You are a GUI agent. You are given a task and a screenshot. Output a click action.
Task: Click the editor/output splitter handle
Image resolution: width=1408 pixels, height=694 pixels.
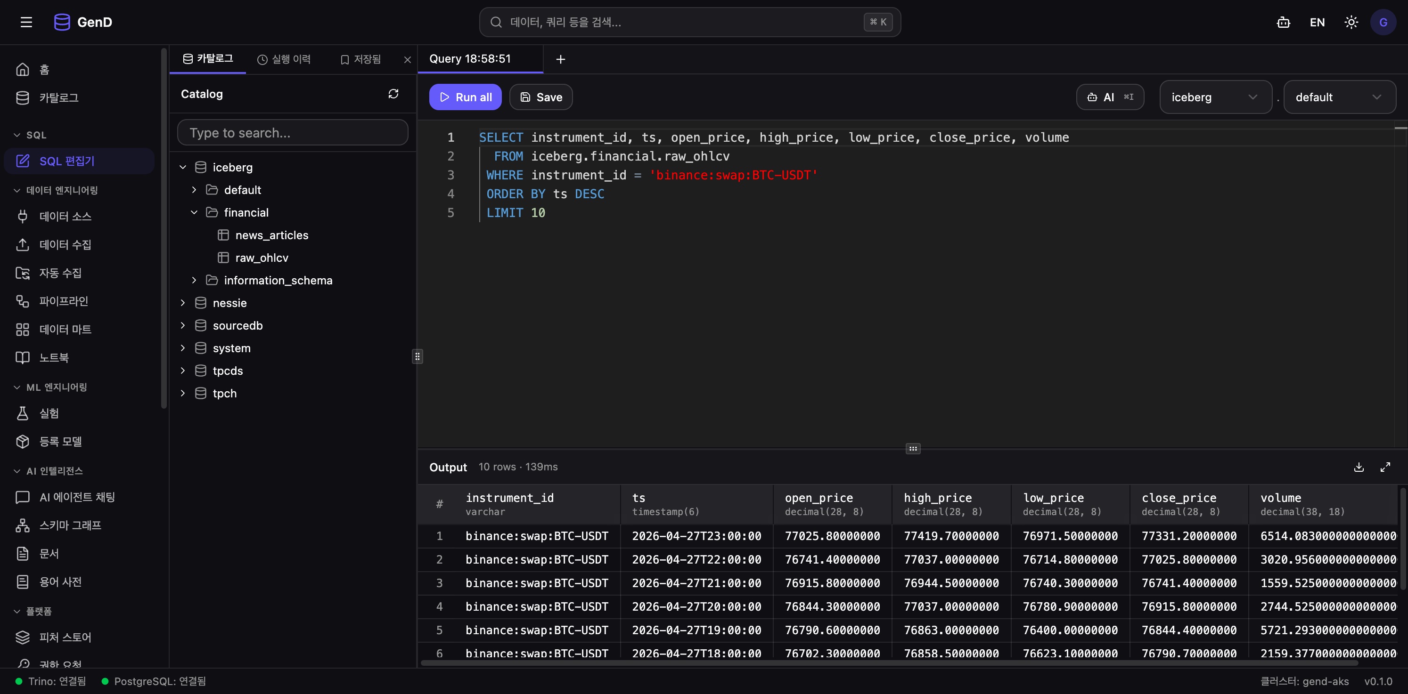pyautogui.click(x=913, y=448)
